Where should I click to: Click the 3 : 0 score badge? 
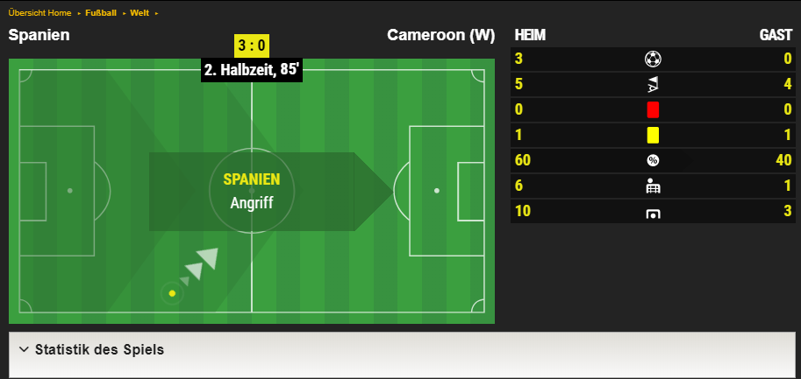251,46
